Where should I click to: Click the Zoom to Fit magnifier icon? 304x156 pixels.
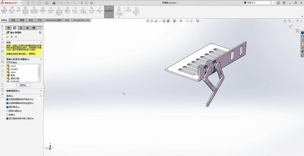(x=147, y=21)
